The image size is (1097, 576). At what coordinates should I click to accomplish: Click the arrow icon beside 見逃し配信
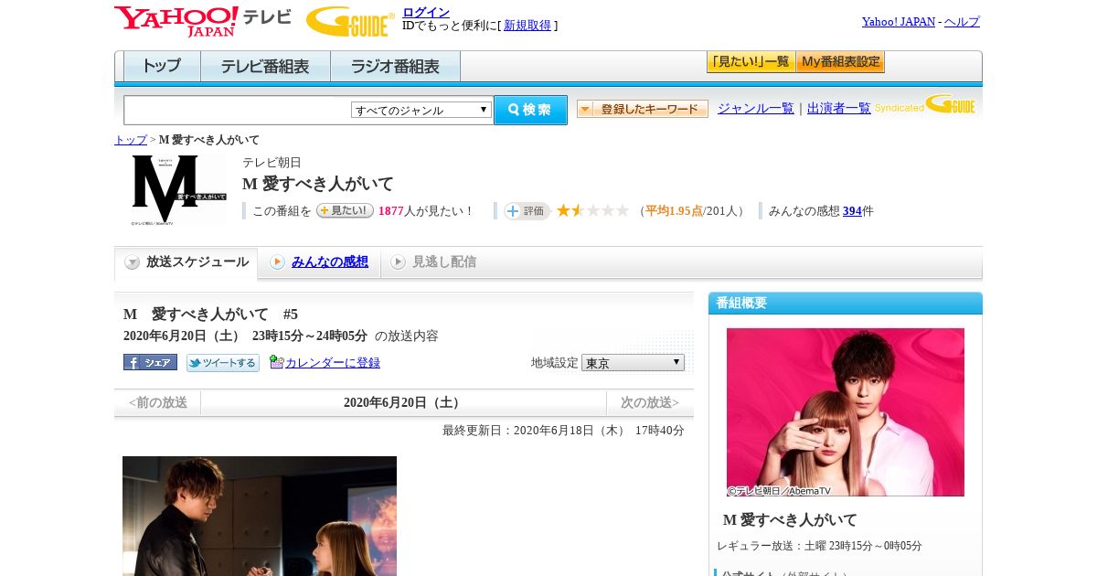click(x=398, y=262)
